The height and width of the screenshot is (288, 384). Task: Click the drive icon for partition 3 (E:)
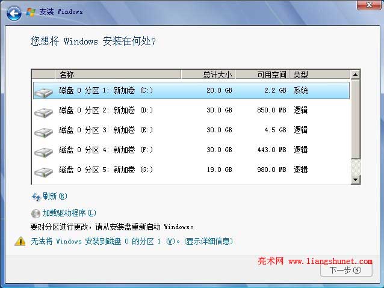[44, 132]
